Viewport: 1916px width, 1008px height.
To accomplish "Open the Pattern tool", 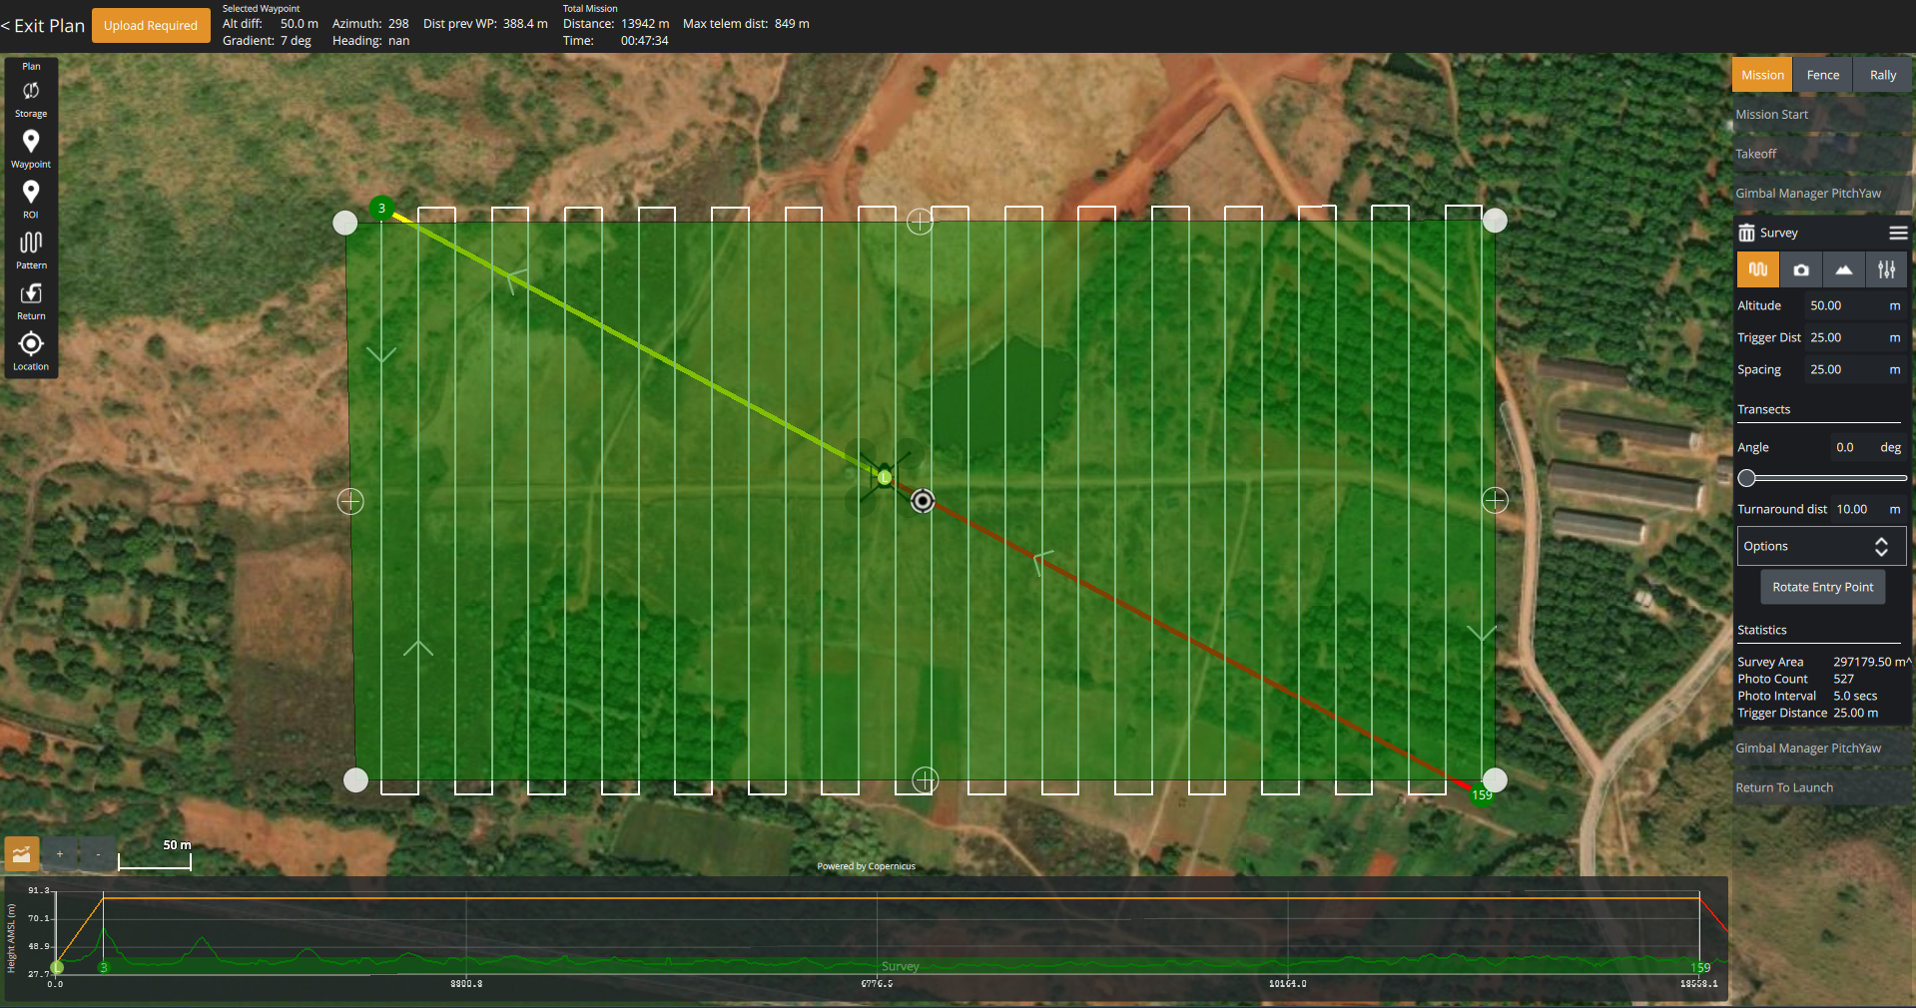I will tap(31, 250).
